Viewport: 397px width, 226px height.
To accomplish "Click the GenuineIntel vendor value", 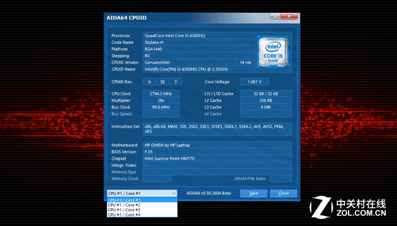I will pos(189,63).
